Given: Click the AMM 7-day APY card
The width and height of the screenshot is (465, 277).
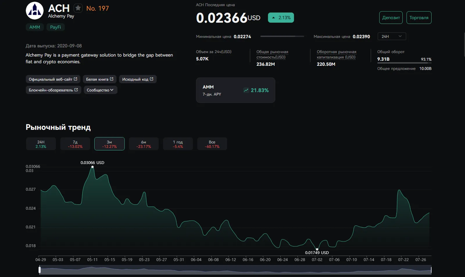Looking at the screenshot, I should pyautogui.click(x=235, y=90).
